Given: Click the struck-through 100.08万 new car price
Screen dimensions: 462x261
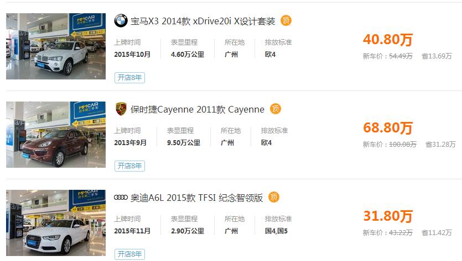Looking at the screenshot, I should tap(403, 145).
